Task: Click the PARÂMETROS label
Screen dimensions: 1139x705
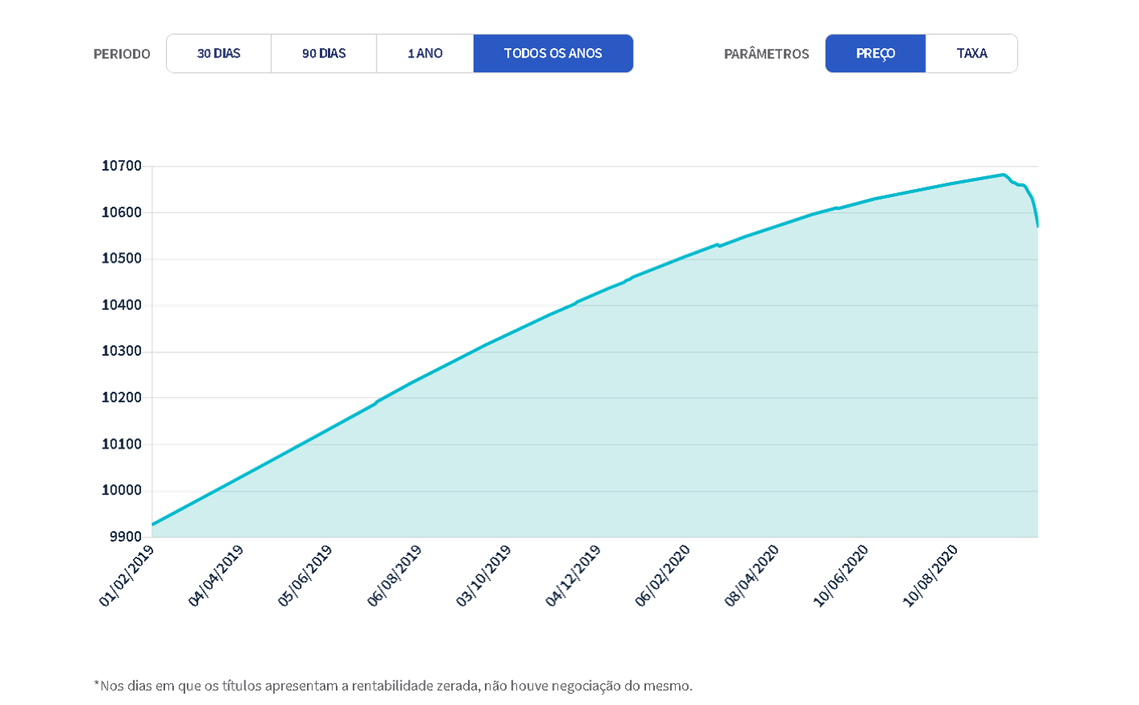Action: pyautogui.click(x=766, y=54)
